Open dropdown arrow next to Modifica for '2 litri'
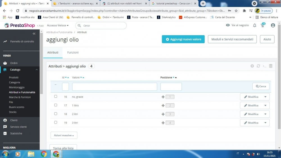 (266, 114)
